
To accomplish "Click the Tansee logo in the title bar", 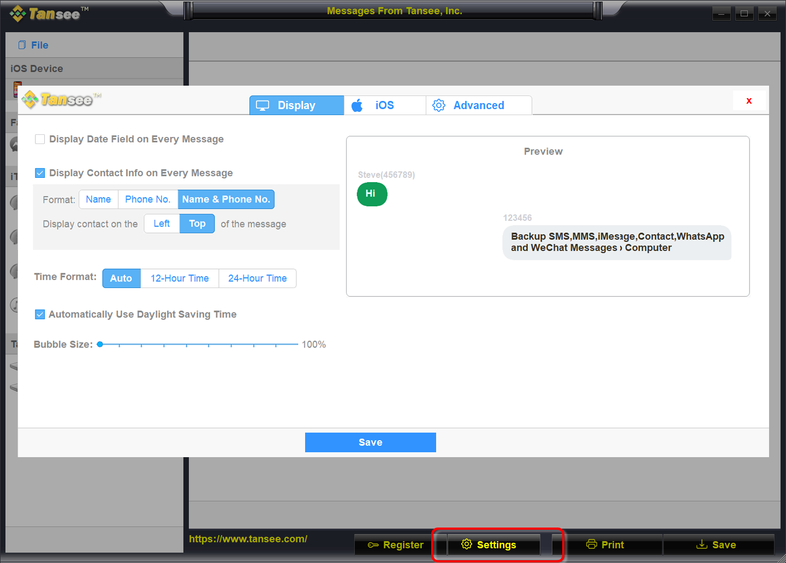I will pyautogui.click(x=49, y=13).
